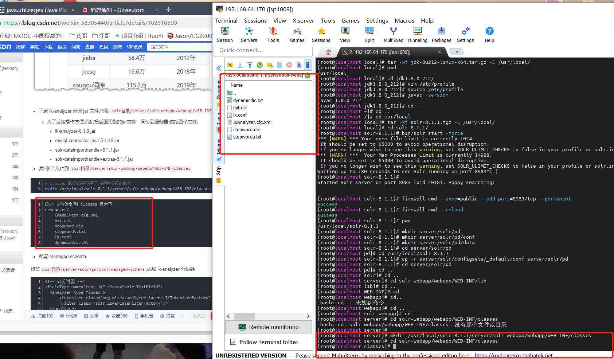Click the '..' parent folder entry

232,93
